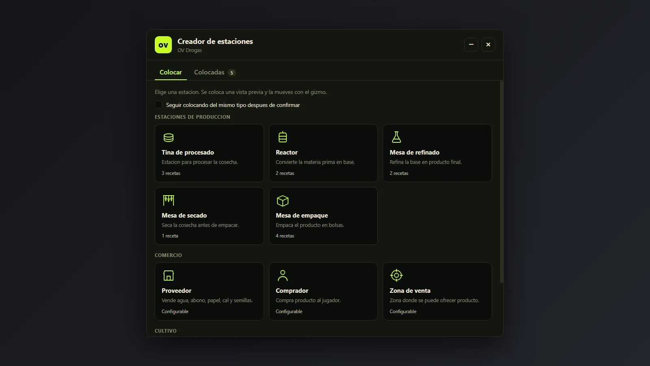The width and height of the screenshot is (650, 366).
Task: Select the Proveedor title
Action: coord(176,291)
